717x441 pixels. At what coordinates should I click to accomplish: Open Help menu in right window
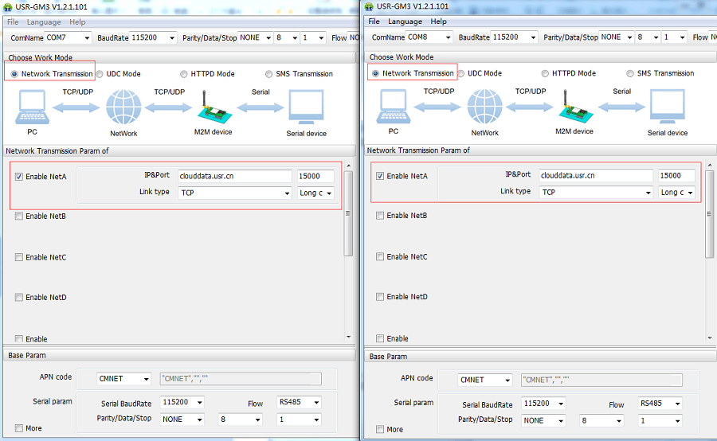tap(438, 21)
